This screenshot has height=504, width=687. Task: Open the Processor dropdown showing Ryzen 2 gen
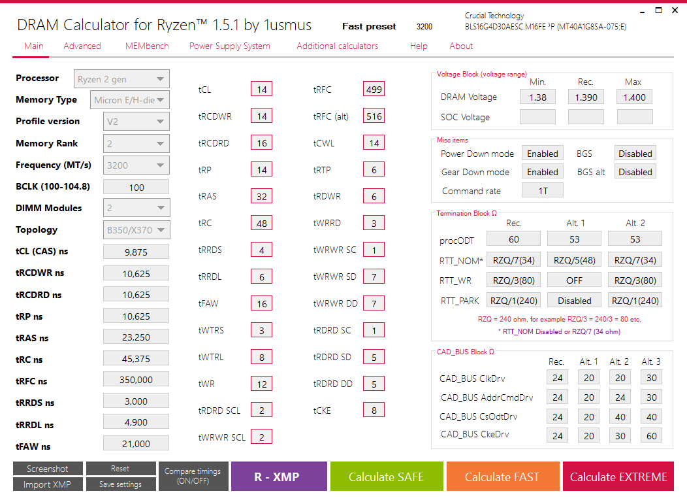pyautogui.click(x=121, y=79)
